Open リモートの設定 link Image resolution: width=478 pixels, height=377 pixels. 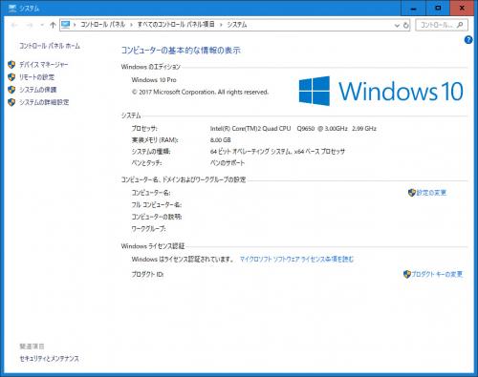[36, 77]
